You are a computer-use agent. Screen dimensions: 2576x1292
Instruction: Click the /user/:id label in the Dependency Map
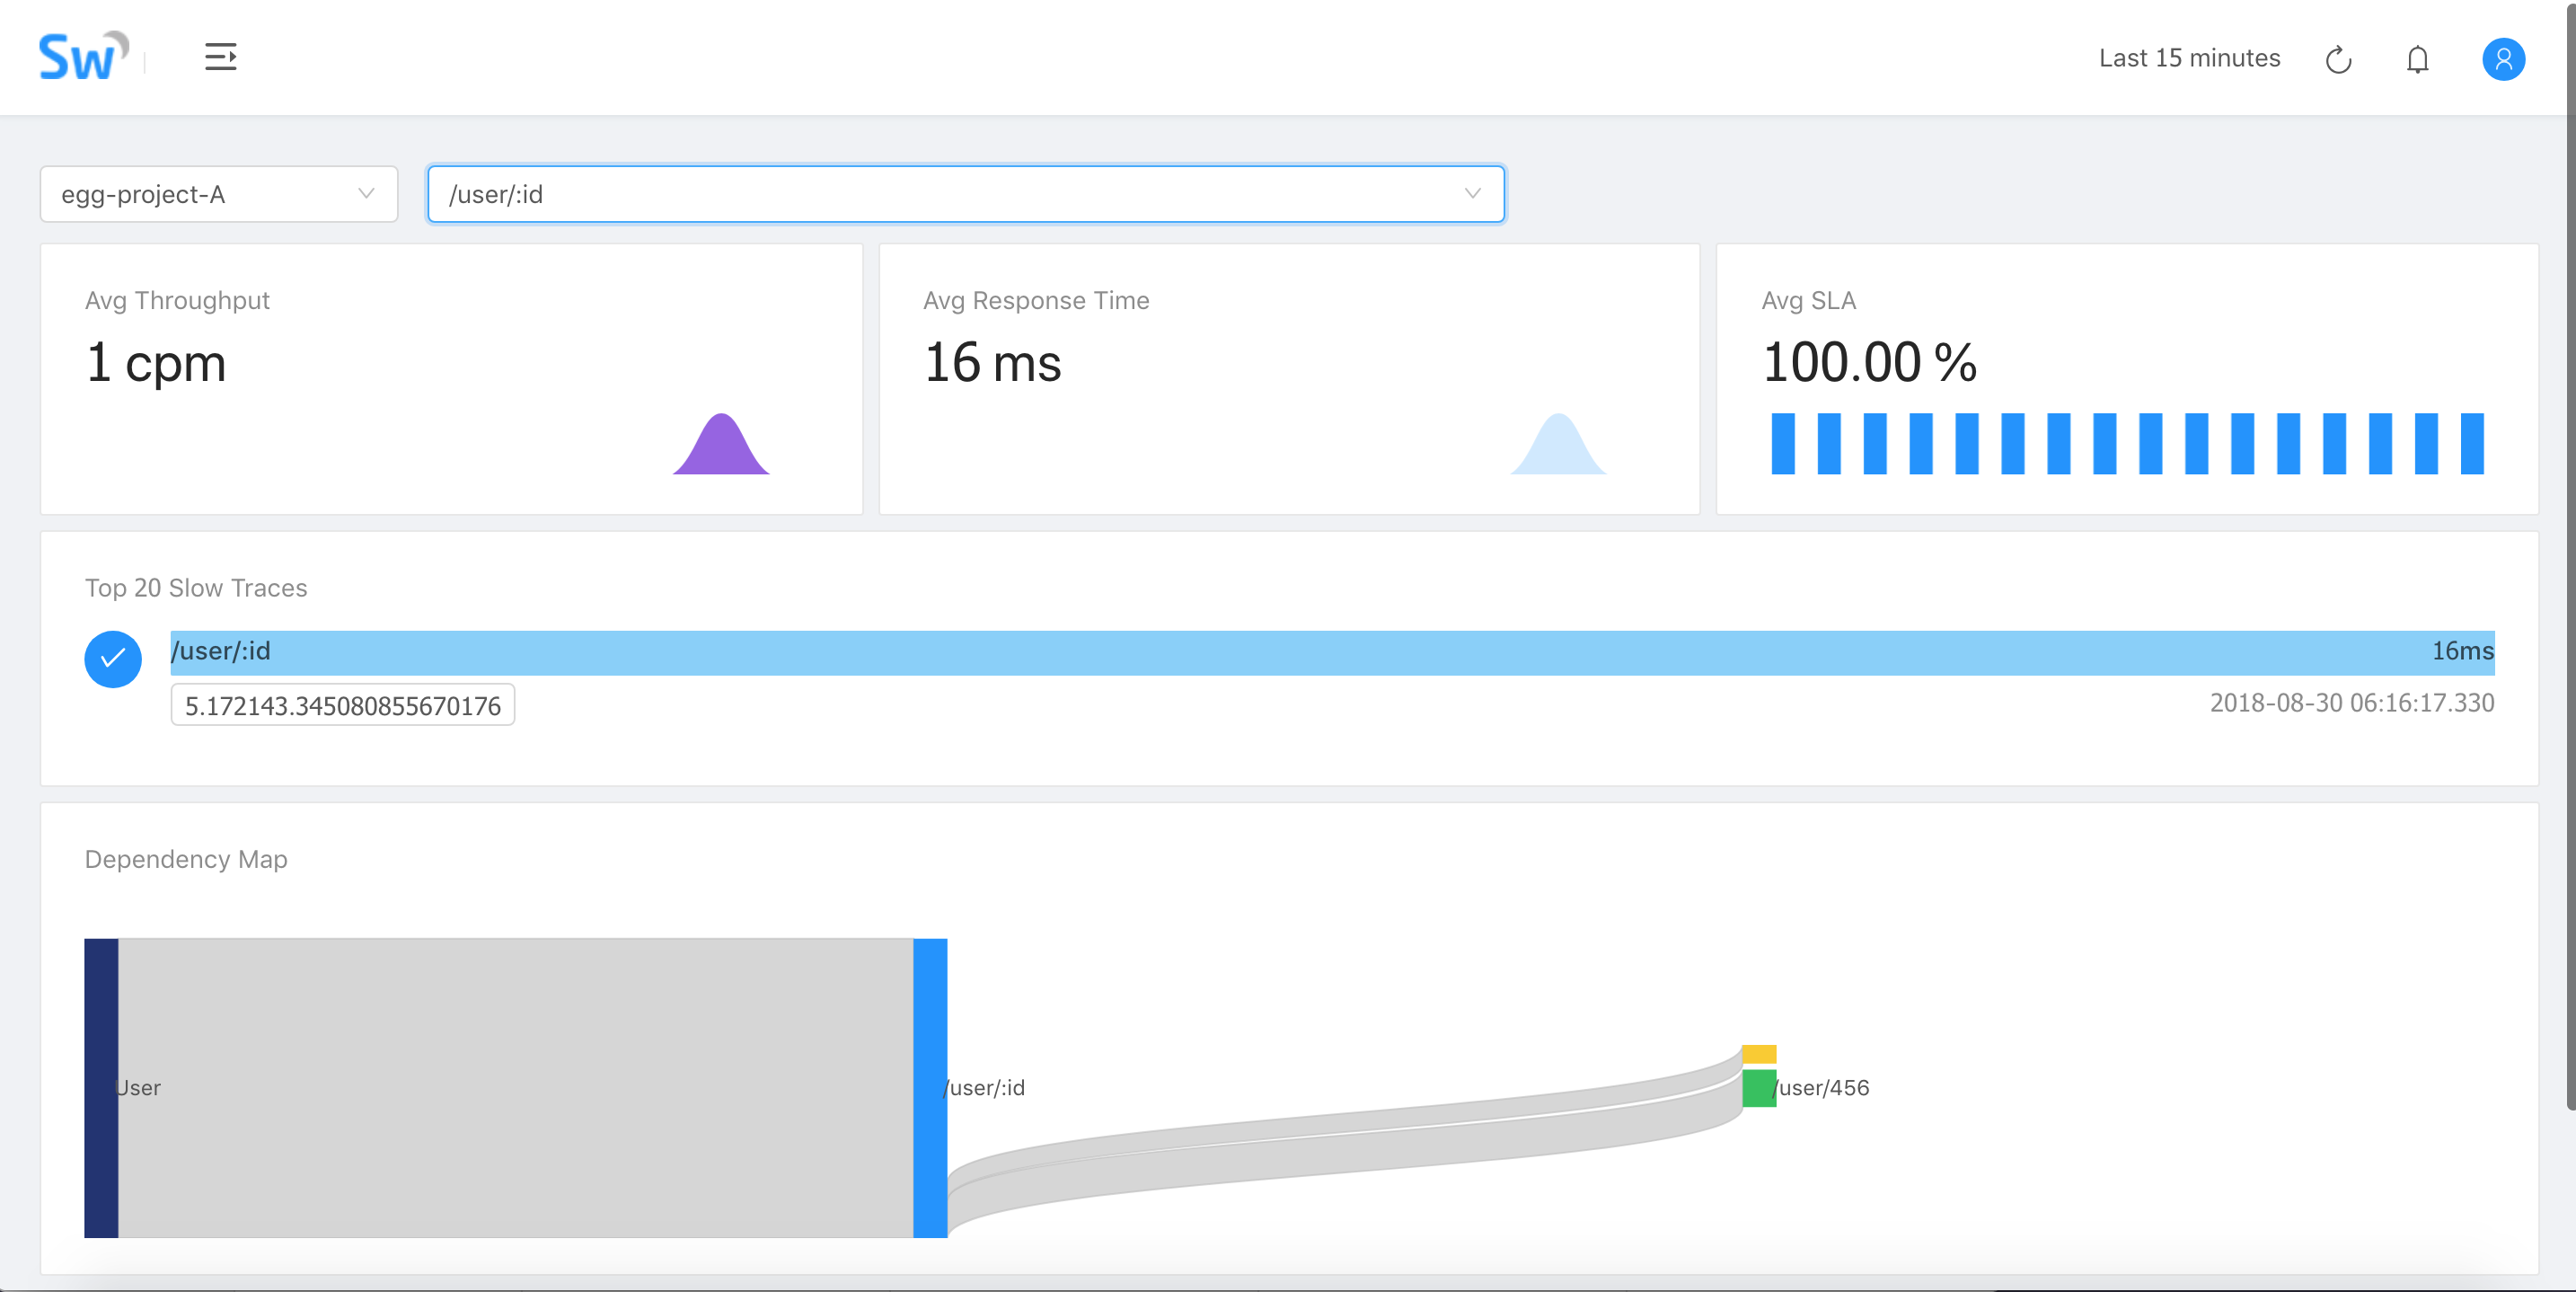(985, 1088)
